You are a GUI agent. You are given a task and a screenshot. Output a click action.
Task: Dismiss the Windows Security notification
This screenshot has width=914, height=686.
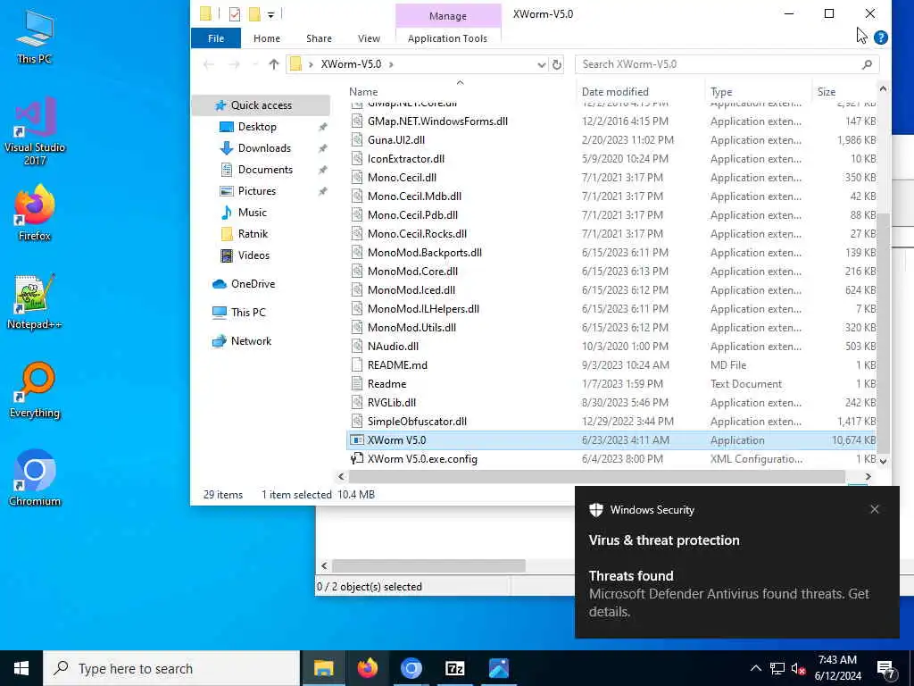[x=875, y=509]
